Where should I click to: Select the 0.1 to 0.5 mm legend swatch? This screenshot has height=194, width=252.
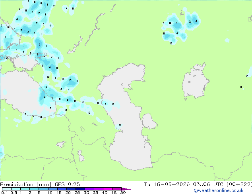7,189
